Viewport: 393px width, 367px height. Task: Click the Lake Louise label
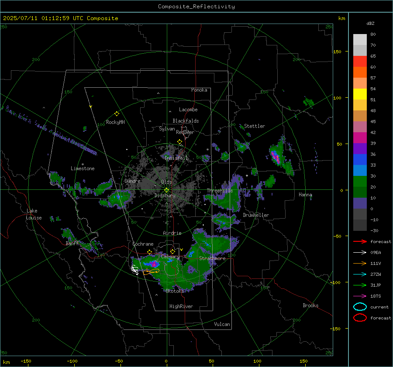[x=34, y=214]
